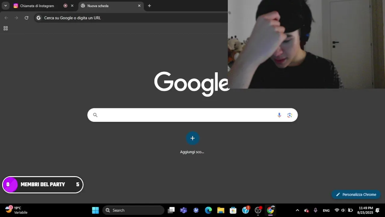Open the apps grid in bookmarks bar

[5, 28]
